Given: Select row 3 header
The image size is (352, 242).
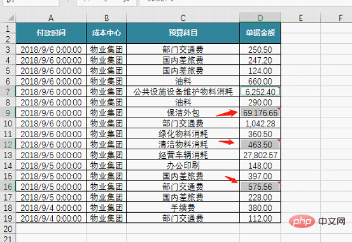Looking at the screenshot, I should [8, 50].
